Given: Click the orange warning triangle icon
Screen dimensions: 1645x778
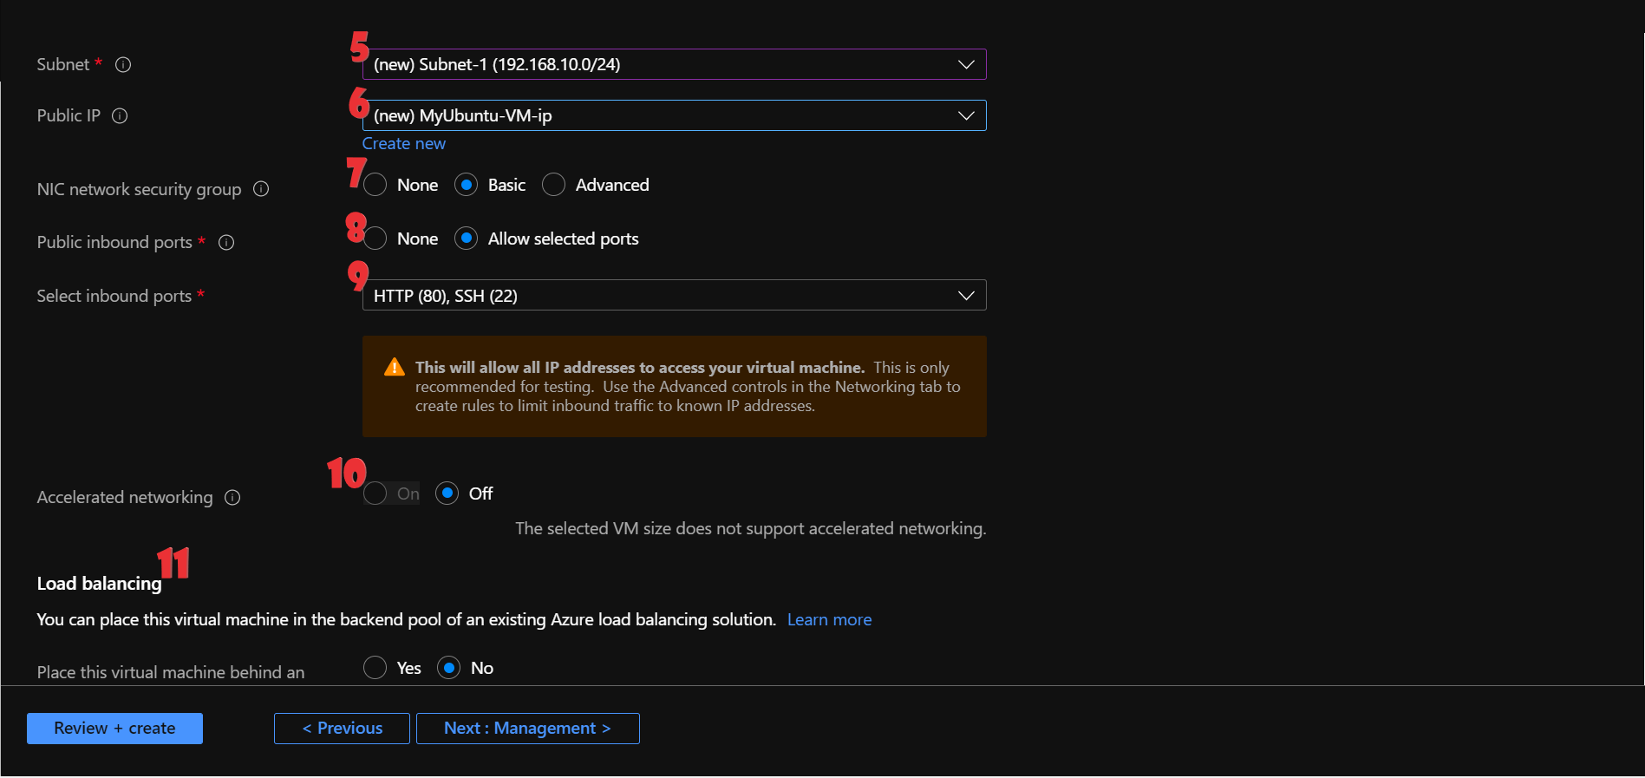Looking at the screenshot, I should (395, 368).
